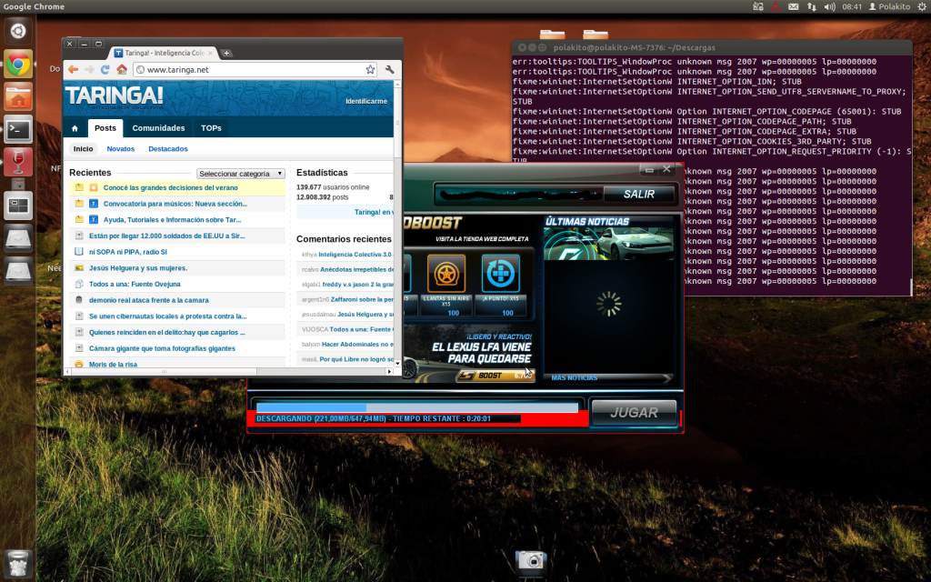Click the TARINGA! logo header

coord(114,96)
